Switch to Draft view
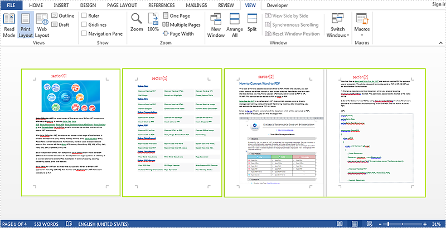446x228 pixels. click(60, 24)
